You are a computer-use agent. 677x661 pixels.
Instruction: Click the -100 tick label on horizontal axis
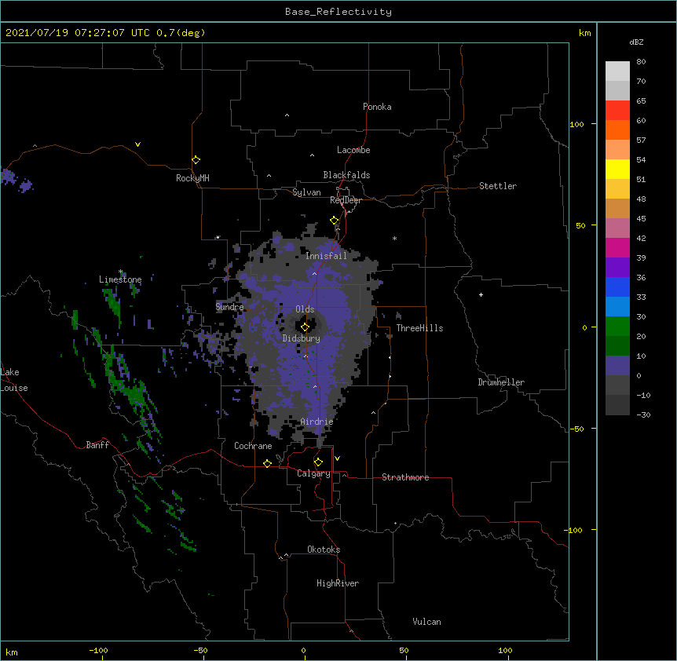point(99,650)
